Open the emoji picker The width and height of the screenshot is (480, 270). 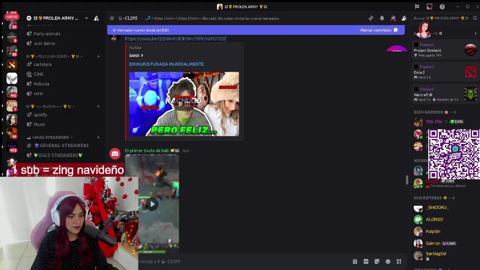tap(388, 261)
